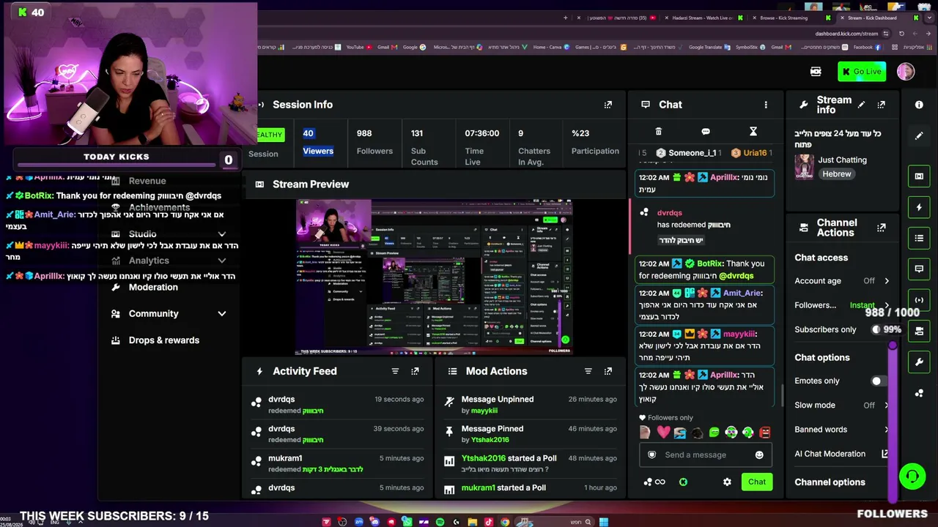Edit stream info with the pencil icon
The image size is (938, 527).
click(x=861, y=105)
